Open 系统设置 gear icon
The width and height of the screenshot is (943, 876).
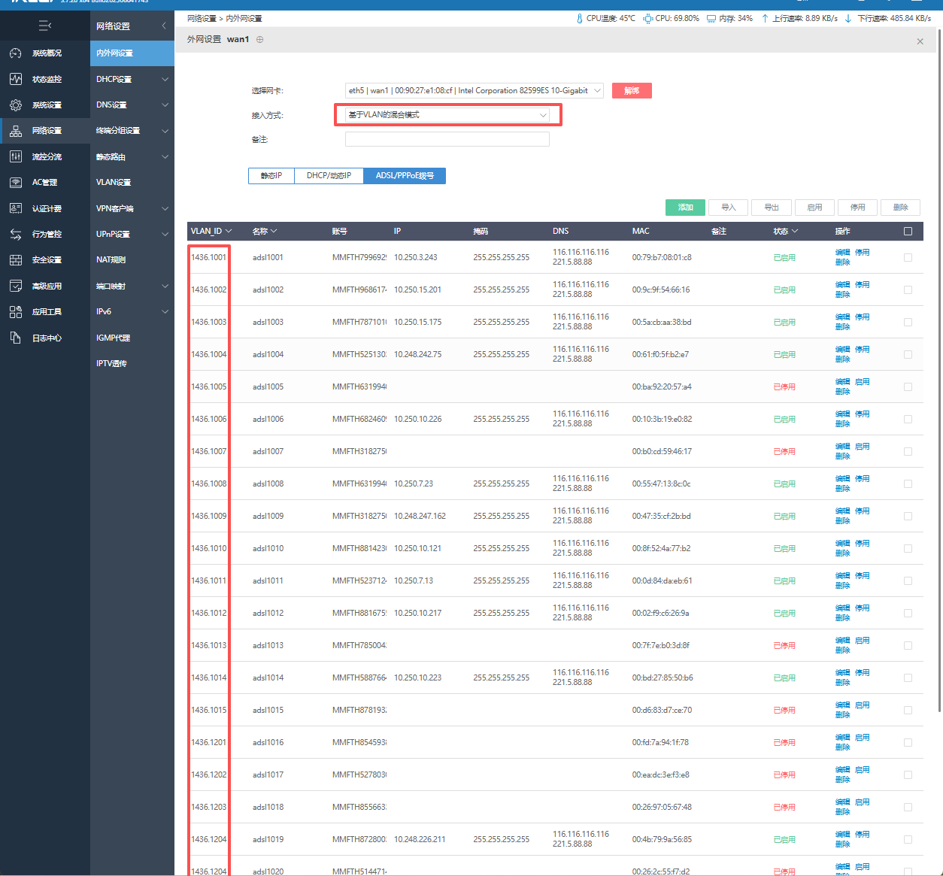(16, 105)
